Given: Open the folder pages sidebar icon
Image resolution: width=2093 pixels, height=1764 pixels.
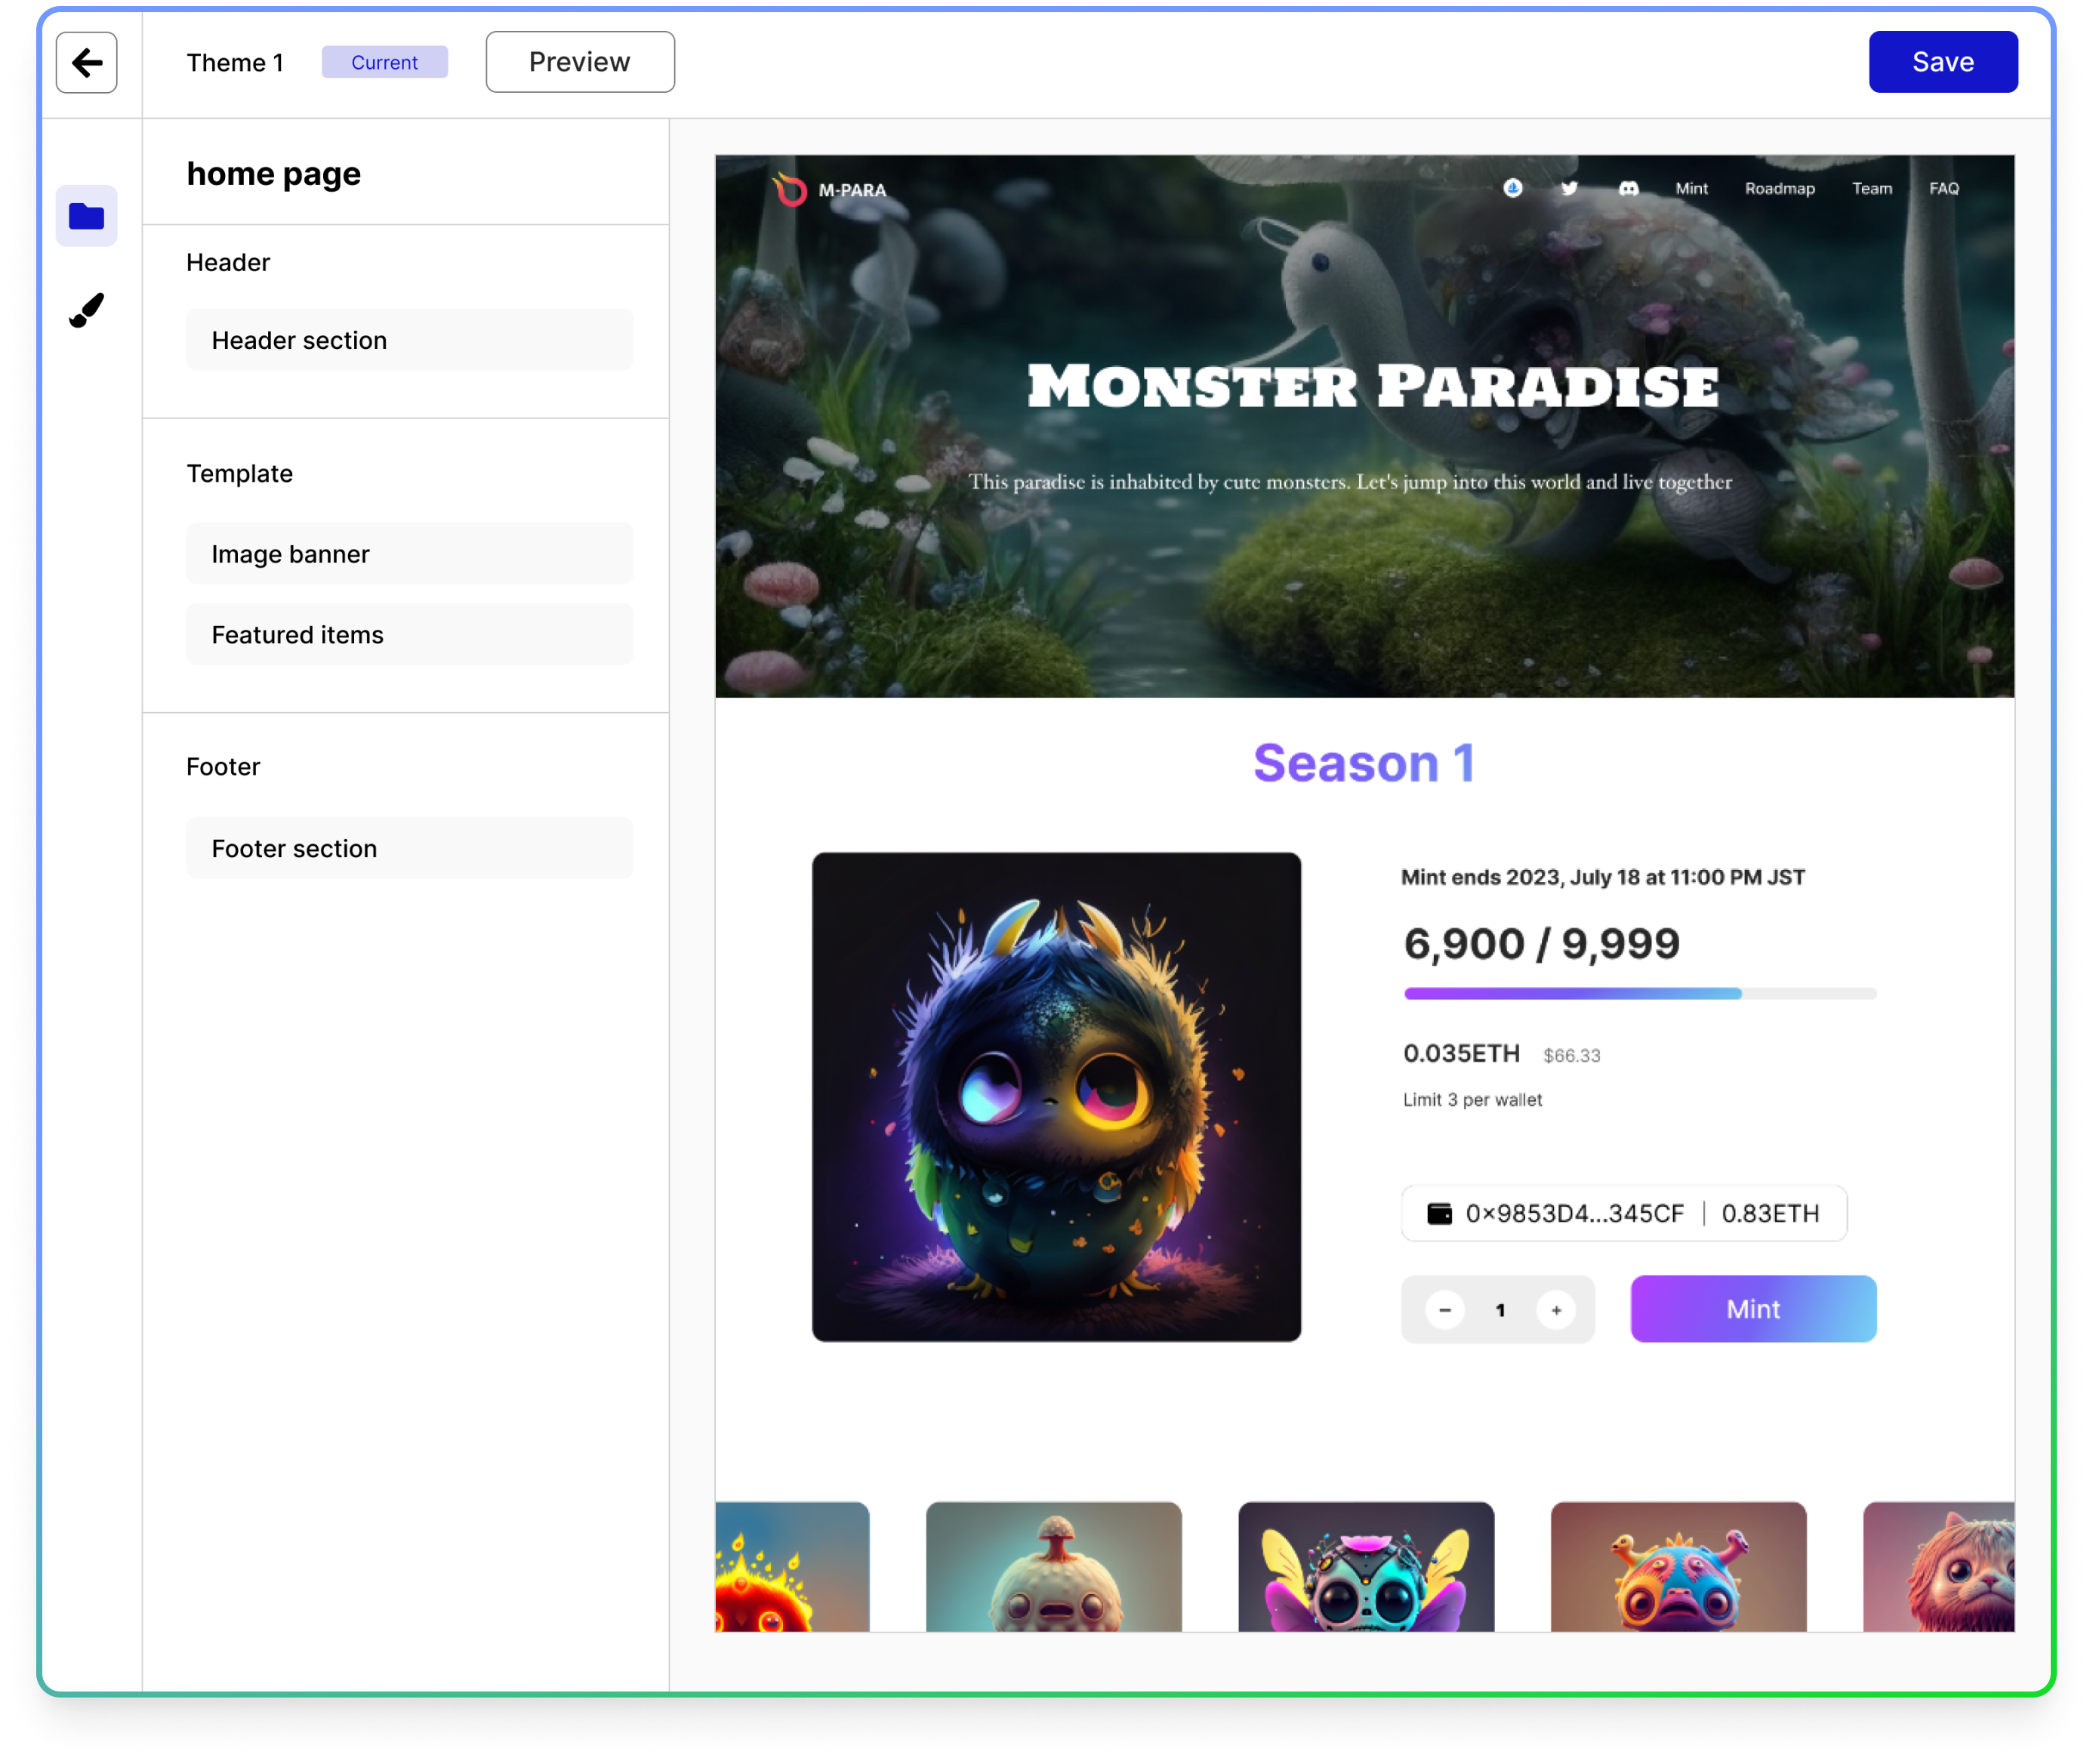Looking at the screenshot, I should [86, 215].
